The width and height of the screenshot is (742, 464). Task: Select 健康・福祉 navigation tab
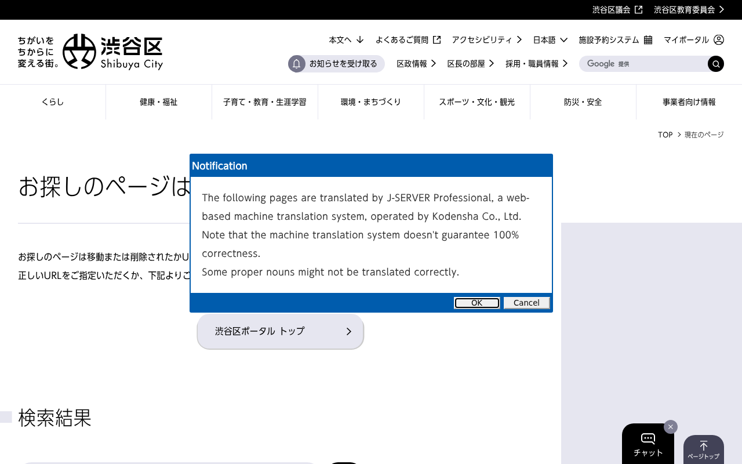159,102
